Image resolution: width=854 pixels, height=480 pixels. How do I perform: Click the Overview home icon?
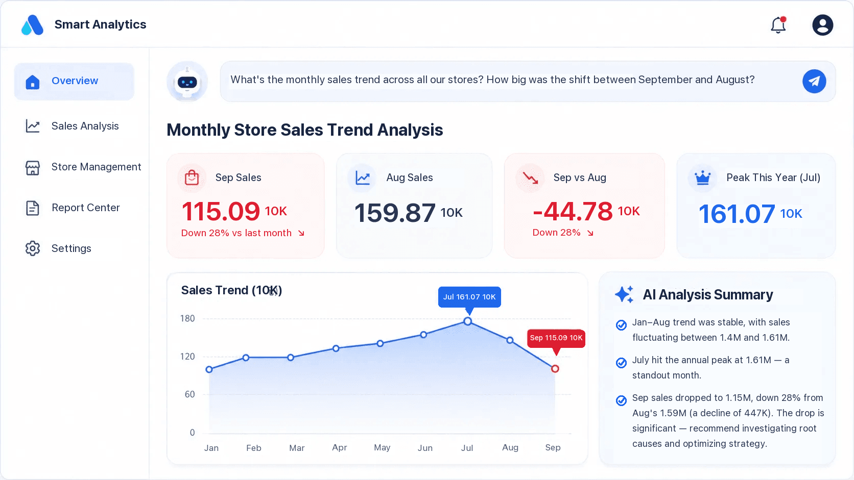(x=33, y=82)
